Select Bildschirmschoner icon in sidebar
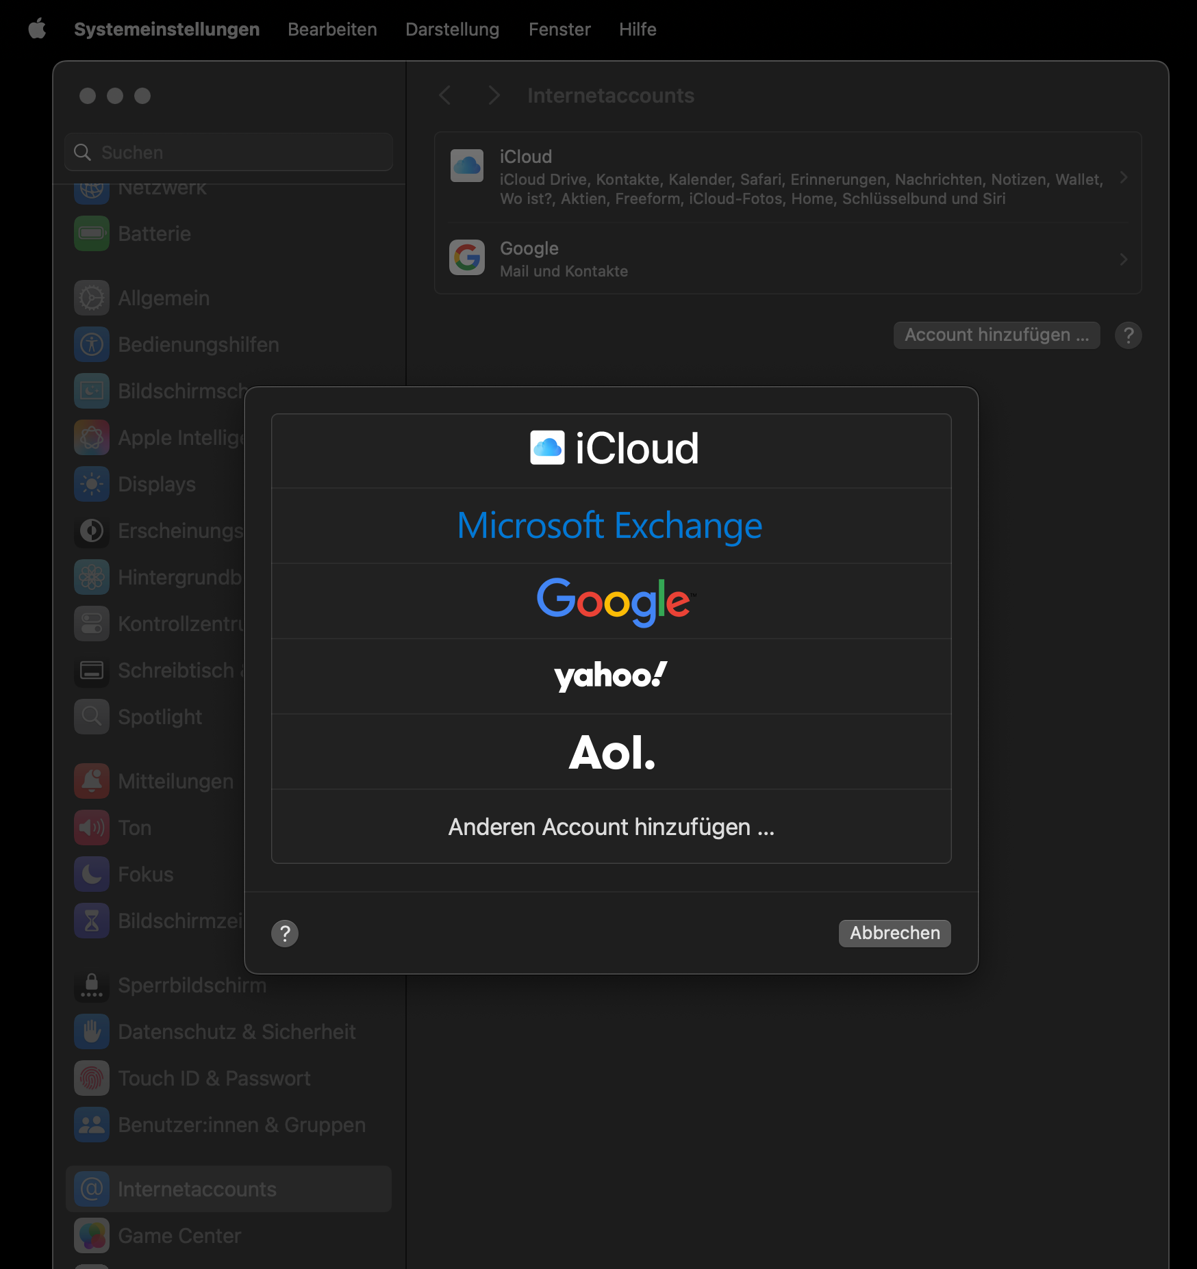The width and height of the screenshot is (1197, 1269). (92, 391)
